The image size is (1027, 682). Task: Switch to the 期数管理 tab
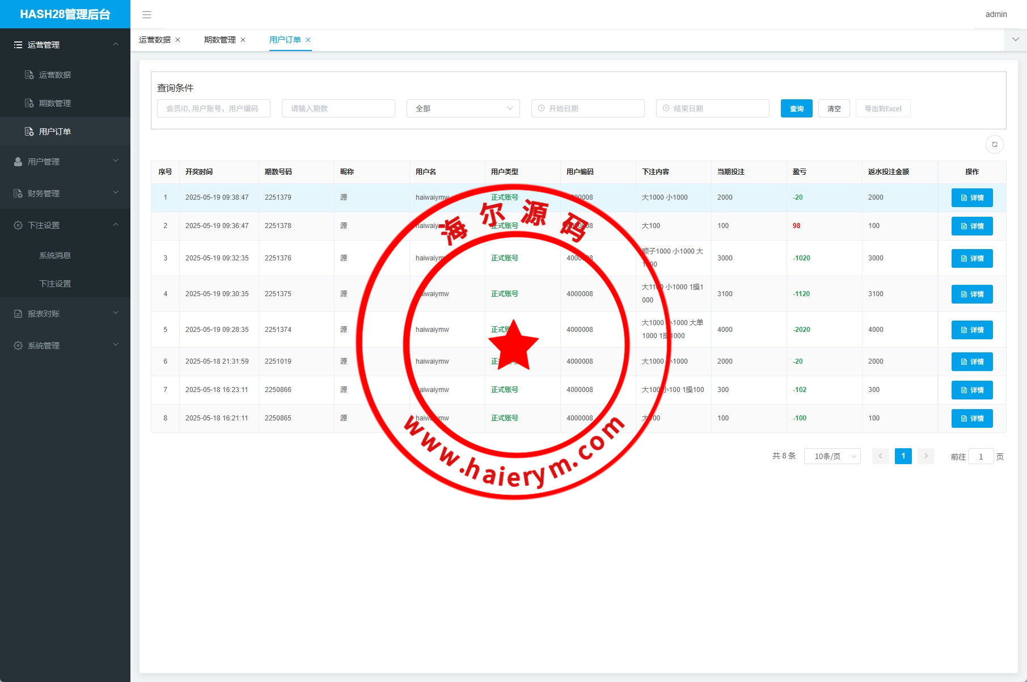(219, 40)
